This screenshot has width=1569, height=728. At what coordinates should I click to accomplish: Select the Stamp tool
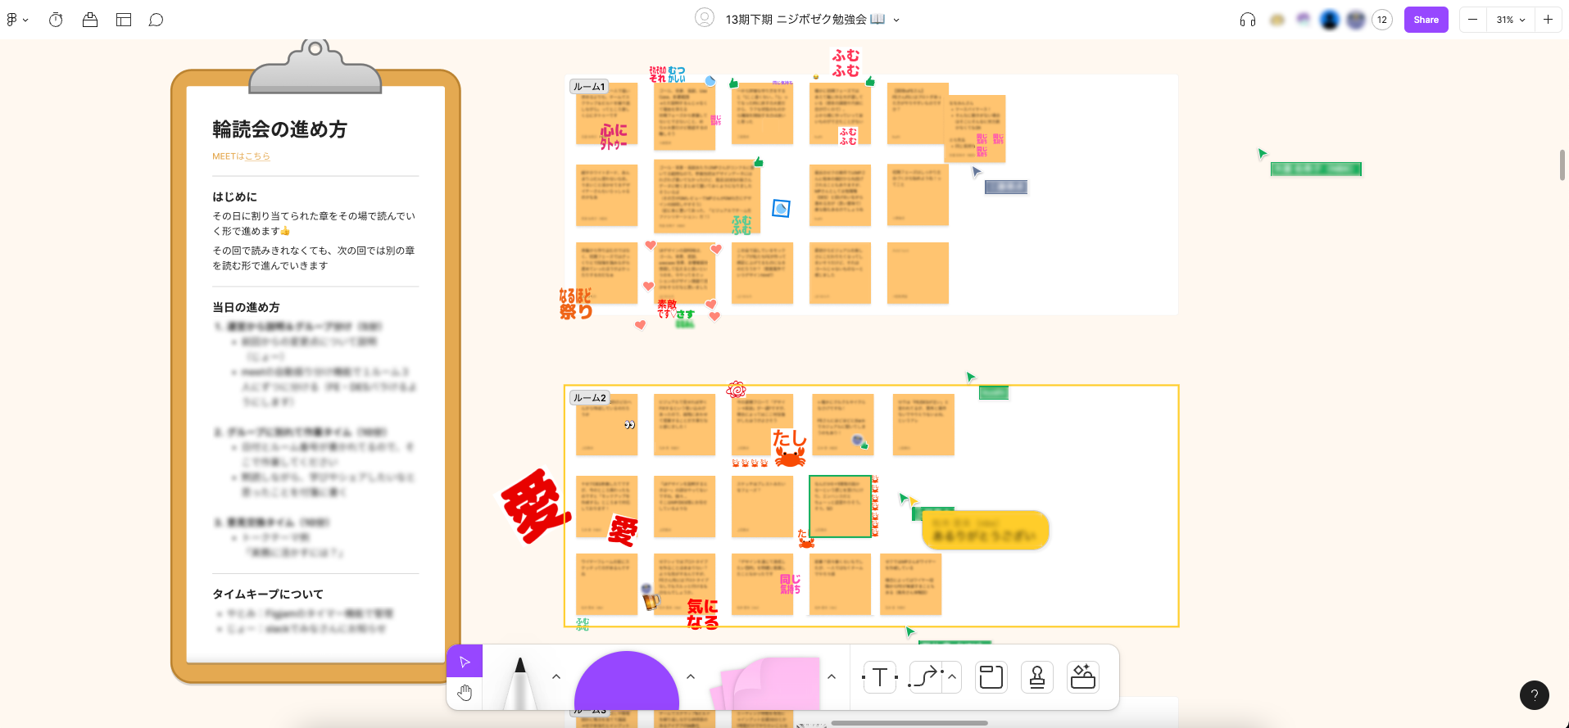click(1037, 677)
